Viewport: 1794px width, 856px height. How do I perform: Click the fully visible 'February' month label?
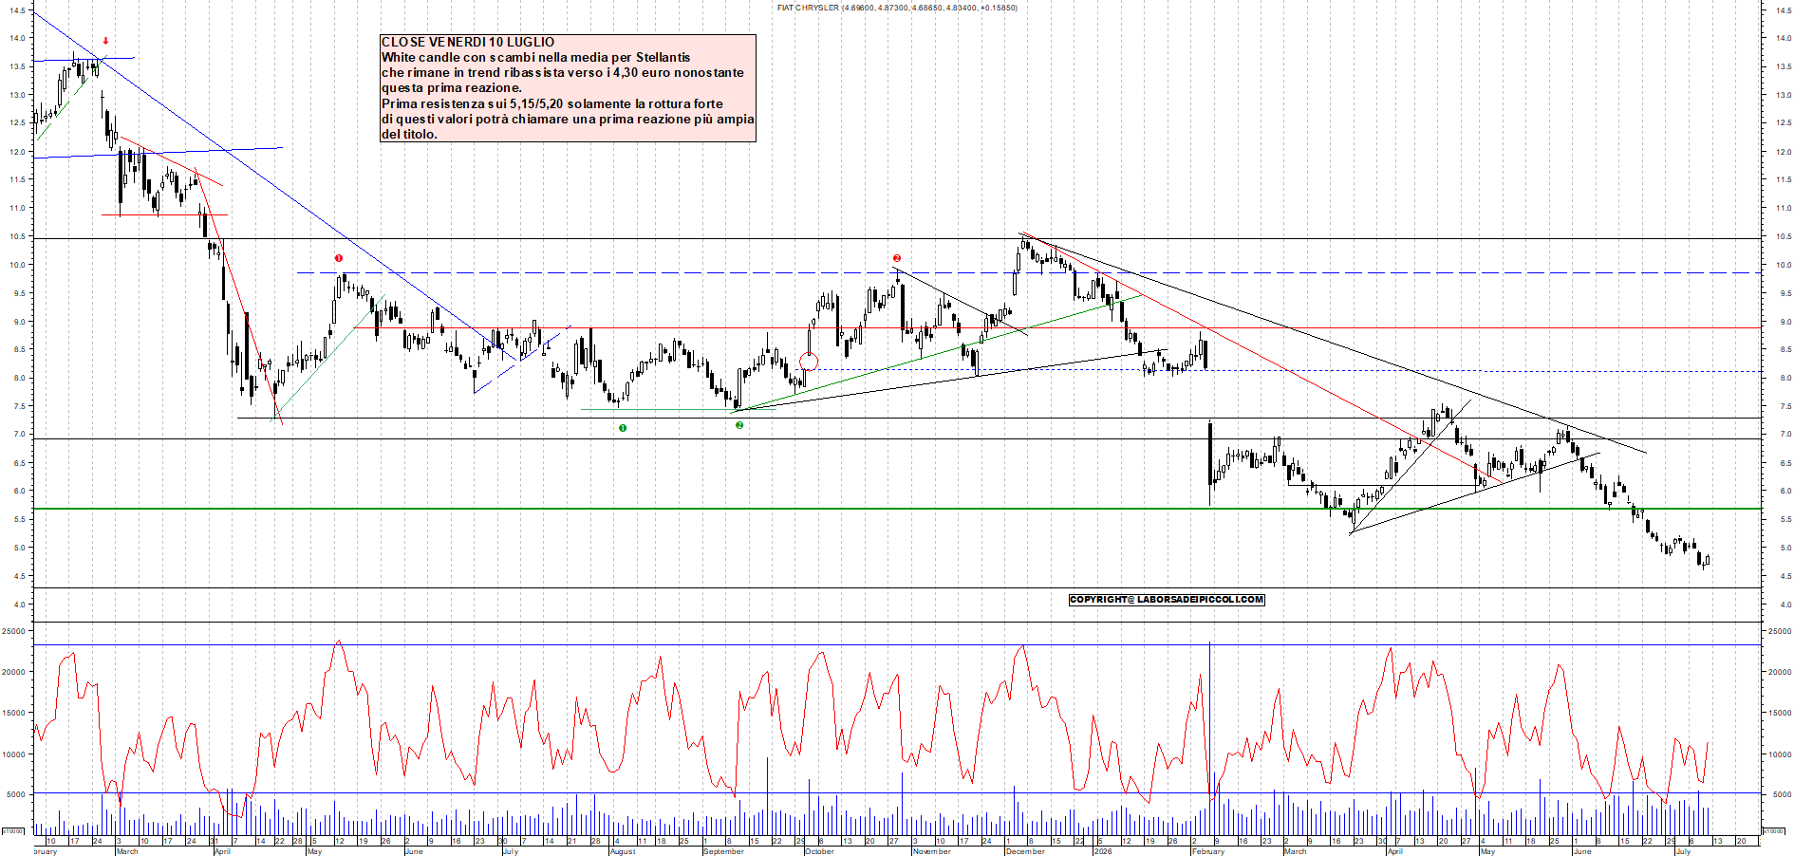coord(1208,851)
